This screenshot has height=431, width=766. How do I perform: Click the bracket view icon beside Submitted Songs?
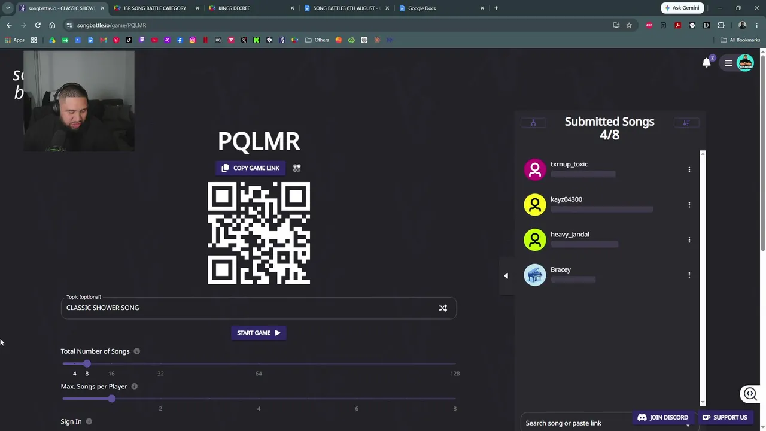(x=533, y=123)
